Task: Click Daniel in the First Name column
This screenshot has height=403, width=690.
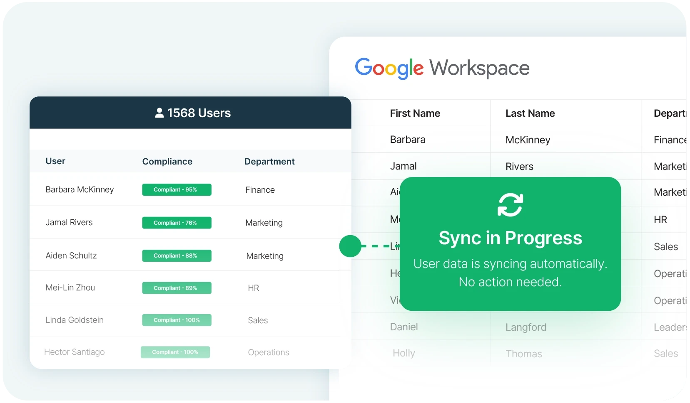Action: [404, 327]
